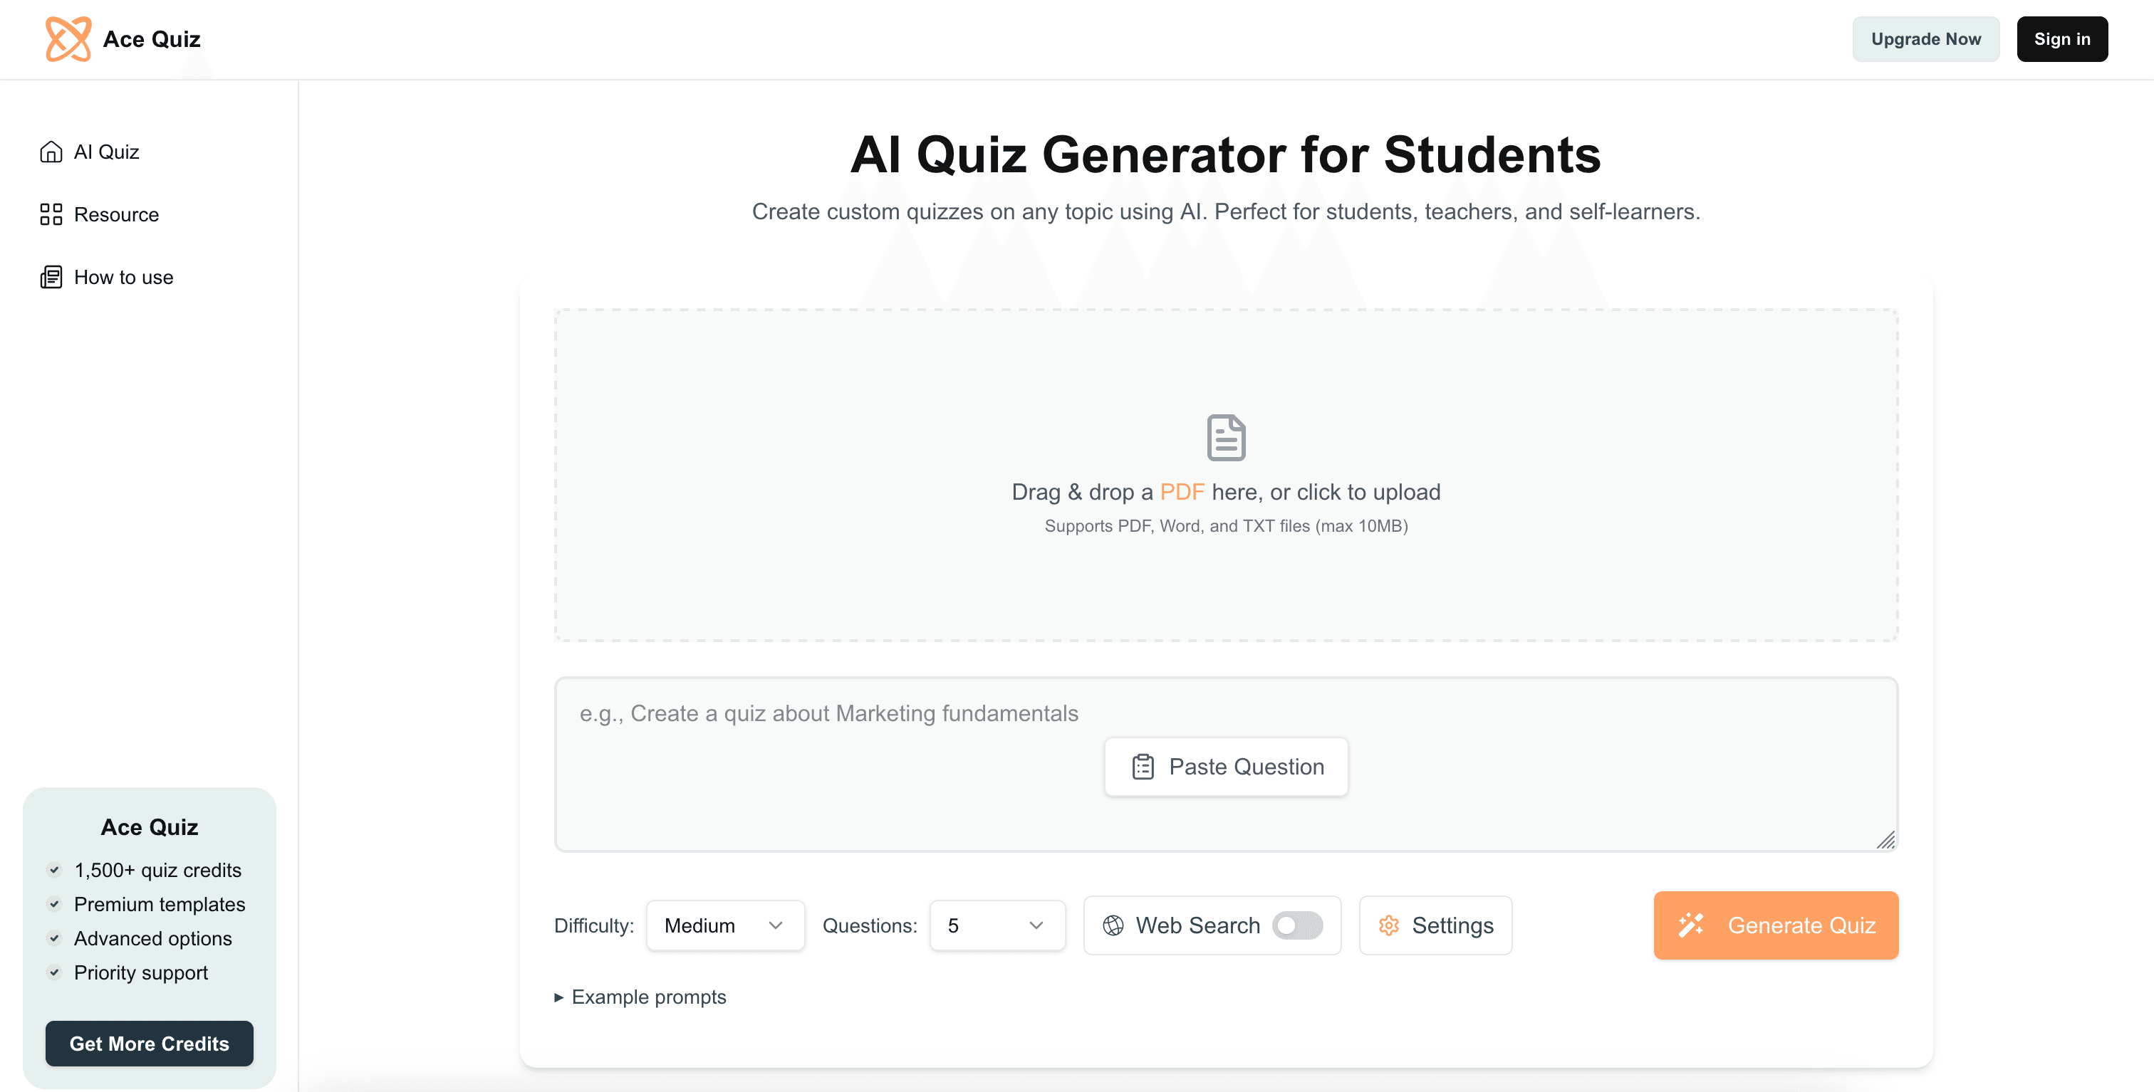Open the Resource sidebar item
This screenshot has height=1092, width=2154.
pyautogui.click(x=115, y=214)
